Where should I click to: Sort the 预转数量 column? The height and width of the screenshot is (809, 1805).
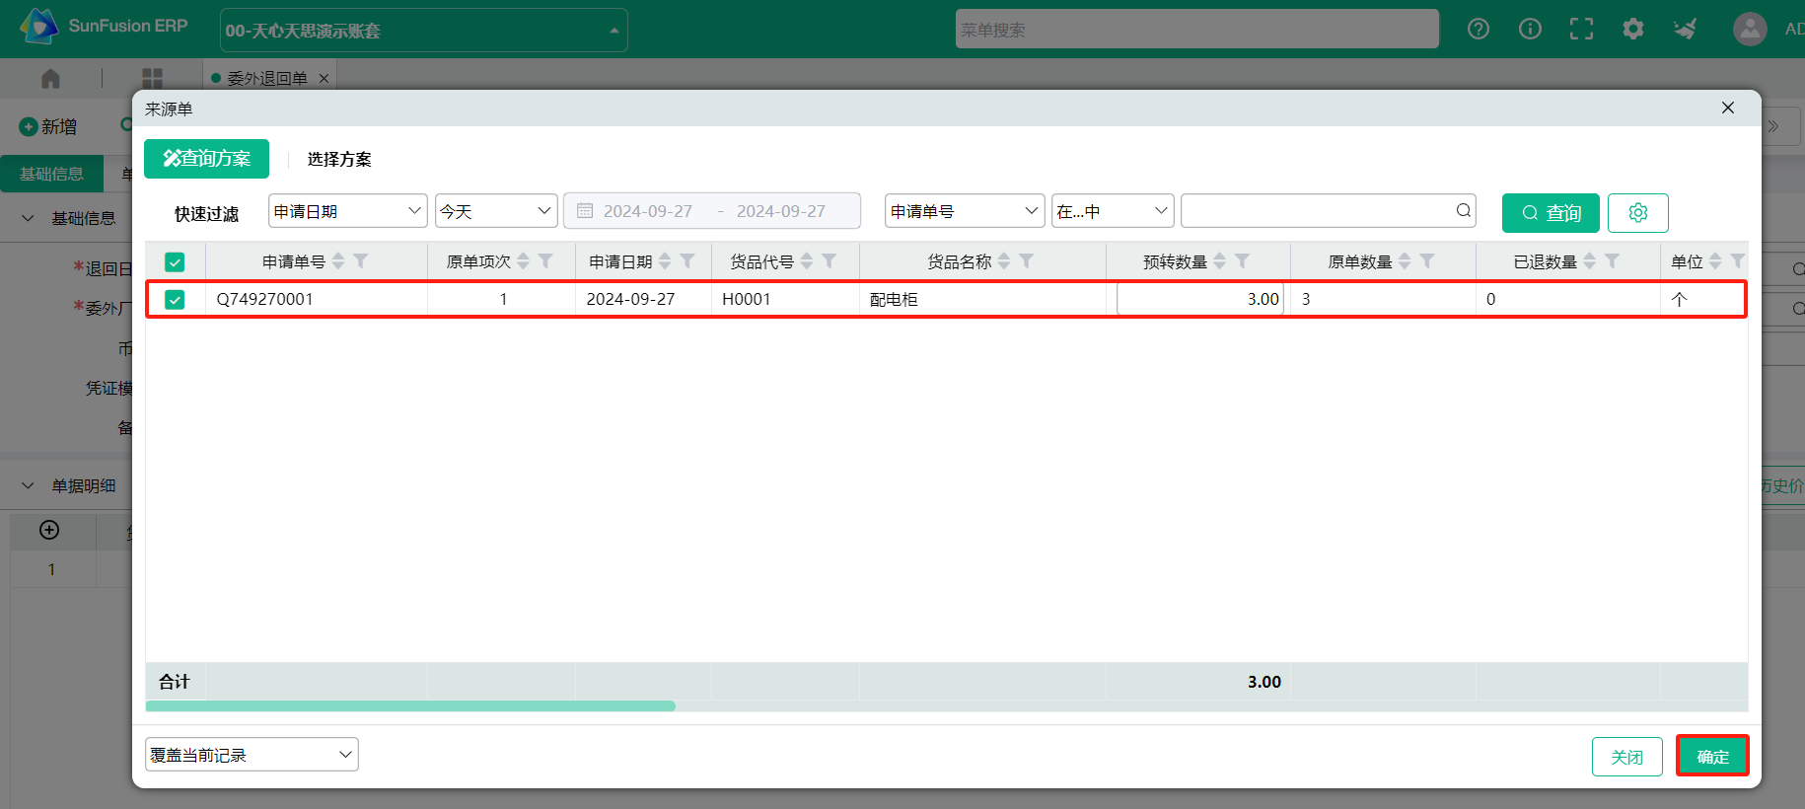pyautogui.click(x=1220, y=260)
